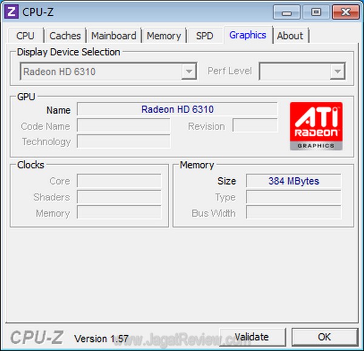Image resolution: width=364 pixels, height=351 pixels.
Task: Select the Radeon HD 6310 combo box
Action: pyautogui.click(x=109, y=71)
